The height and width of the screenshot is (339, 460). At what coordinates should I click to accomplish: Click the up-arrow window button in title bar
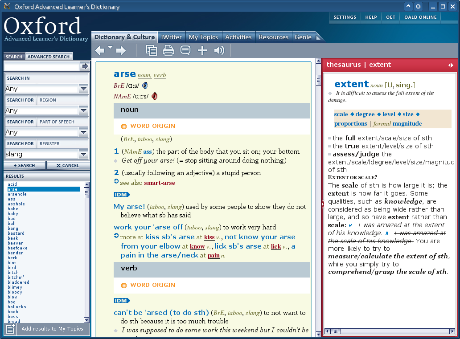point(408,6)
